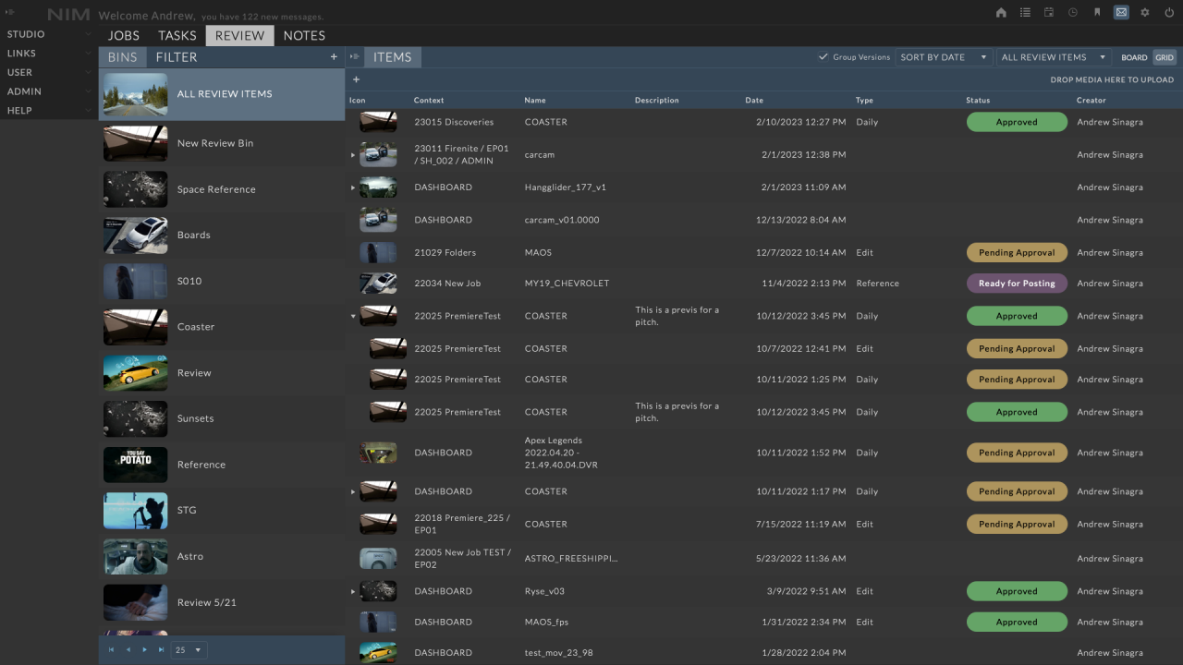Switch to Board view
The height and width of the screenshot is (665, 1183).
pos(1134,57)
